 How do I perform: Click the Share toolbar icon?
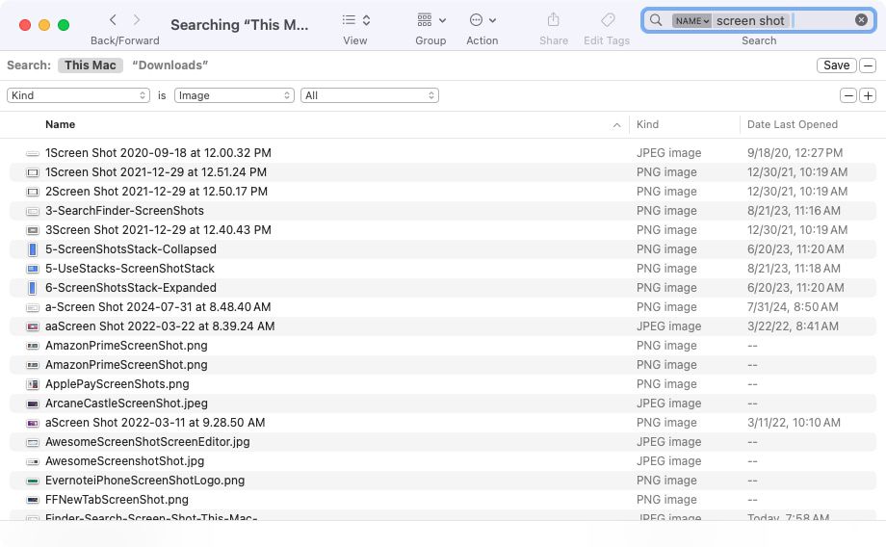(553, 20)
